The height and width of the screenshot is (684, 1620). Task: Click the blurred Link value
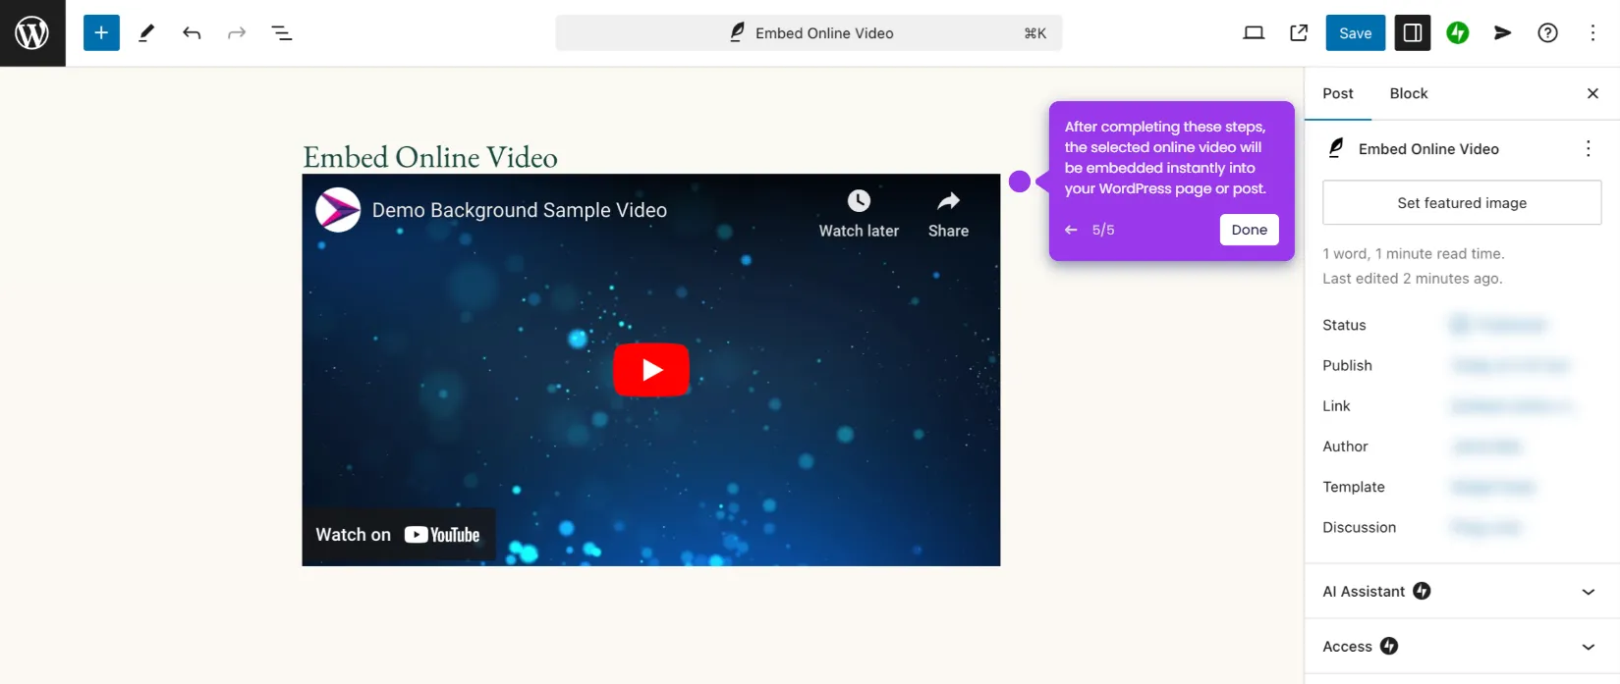coord(1513,406)
